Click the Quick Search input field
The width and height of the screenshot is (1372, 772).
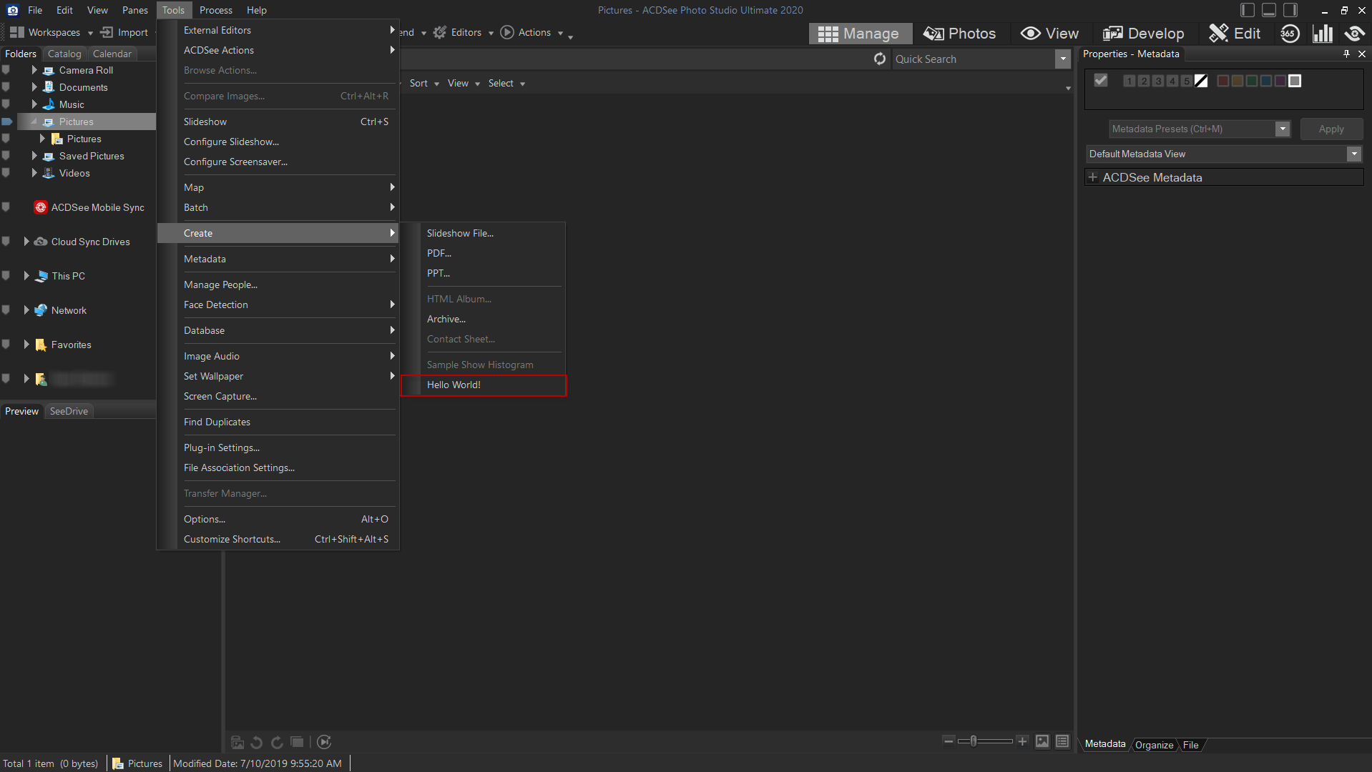[x=973, y=59]
